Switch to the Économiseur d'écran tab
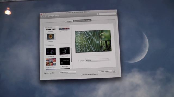174x97 pixels. tap(82, 20)
